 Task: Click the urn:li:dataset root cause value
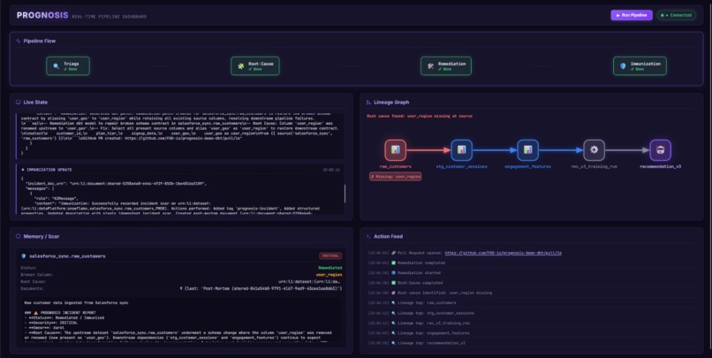[310, 282]
